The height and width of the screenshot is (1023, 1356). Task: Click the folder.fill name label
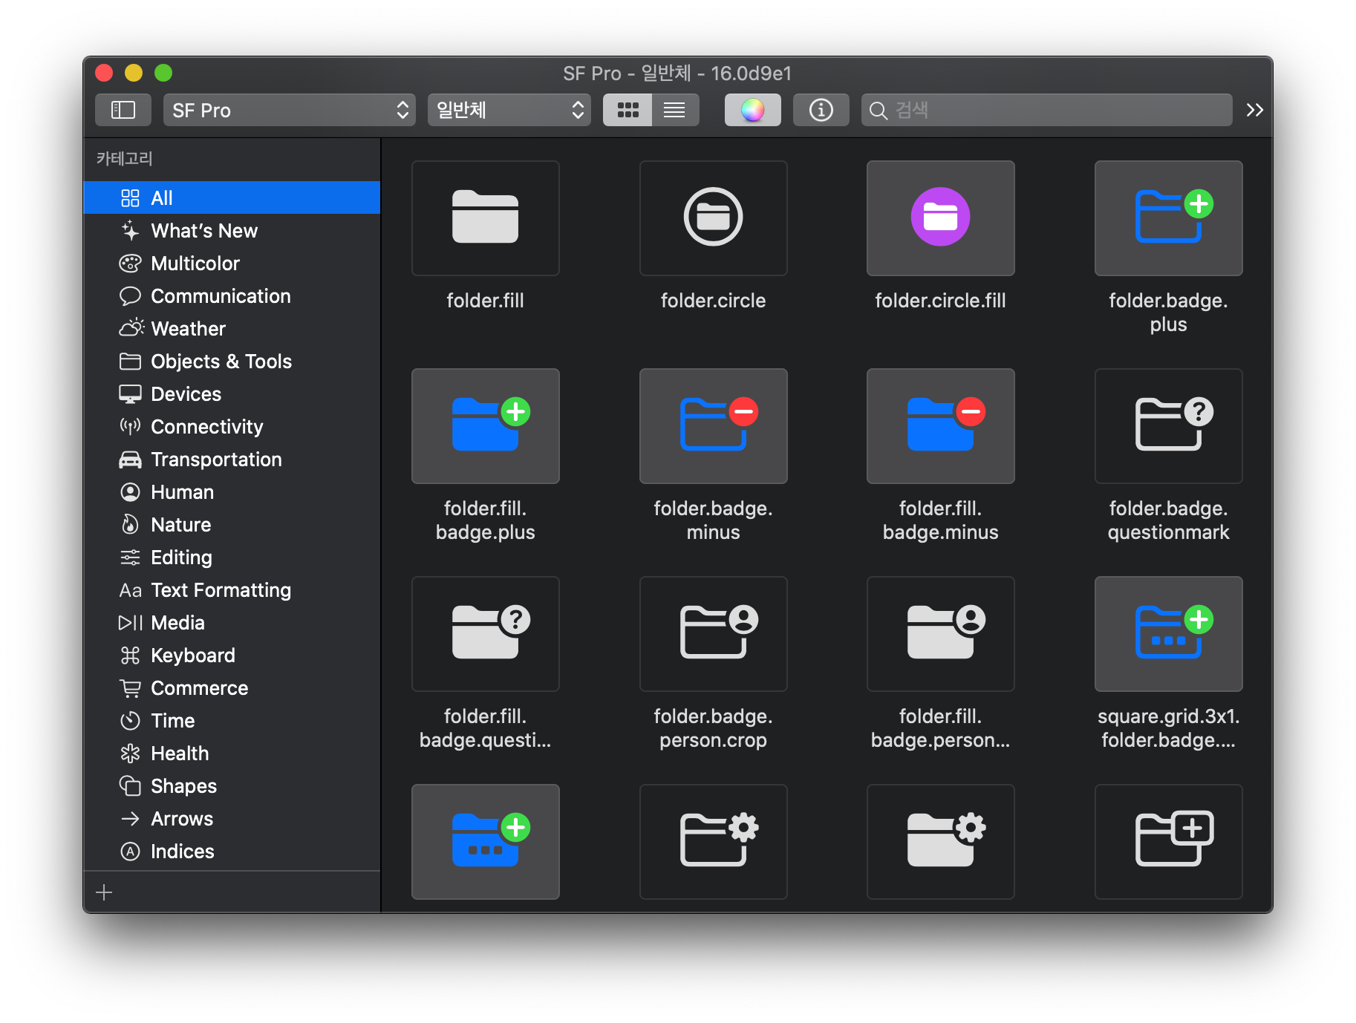point(485,301)
